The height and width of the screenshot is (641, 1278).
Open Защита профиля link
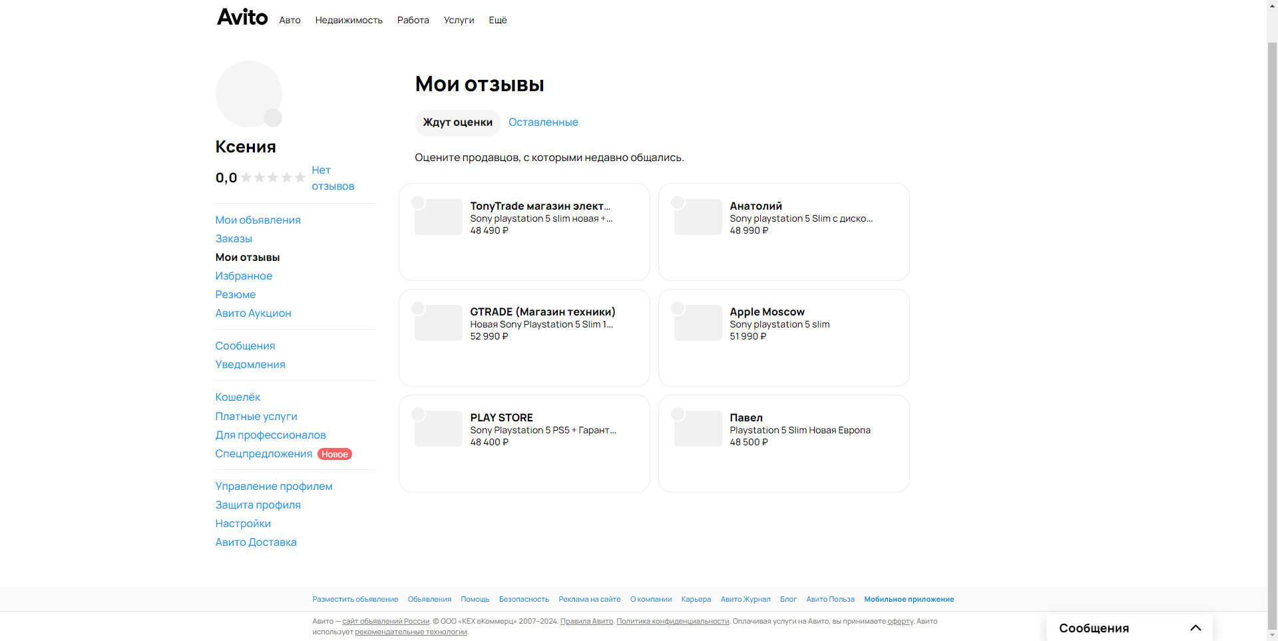point(258,505)
